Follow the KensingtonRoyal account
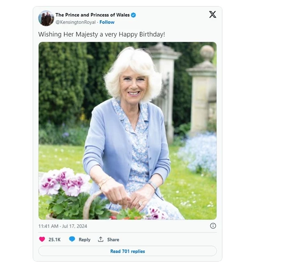The image size is (291, 265). (107, 22)
